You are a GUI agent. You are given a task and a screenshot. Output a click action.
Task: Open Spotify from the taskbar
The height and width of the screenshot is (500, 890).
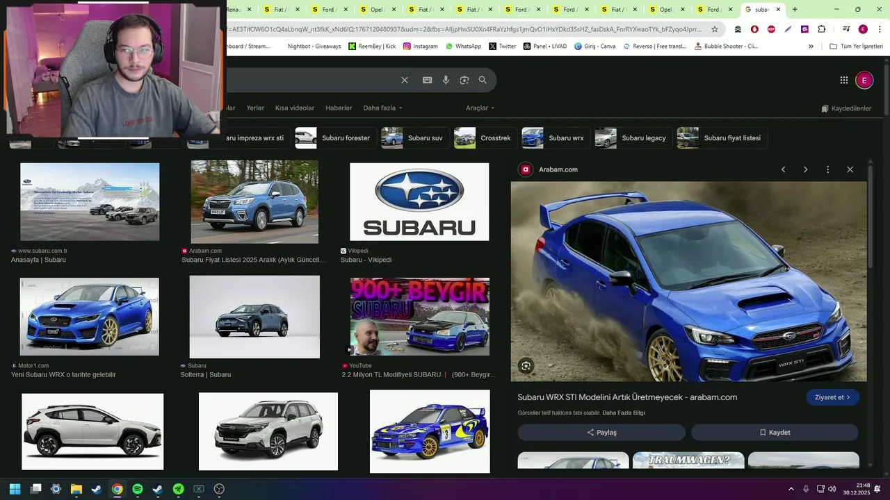pyautogui.click(x=138, y=489)
